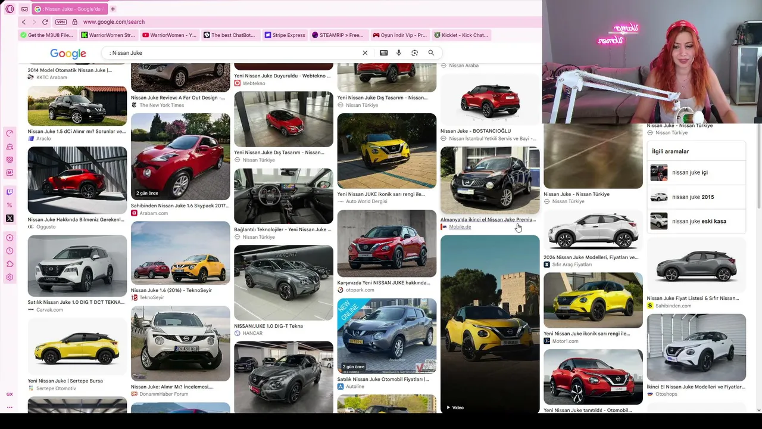Viewport: 762px width, 429px height.
Task: Open the 'NISSAN/JUKE 1.0 DIG-T Tekna' HANCAR image
Action: pos(283,283)
